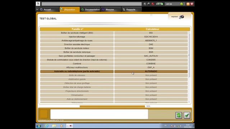Select the Combiné family row
The image size is (230, 129).
(77, 64)
